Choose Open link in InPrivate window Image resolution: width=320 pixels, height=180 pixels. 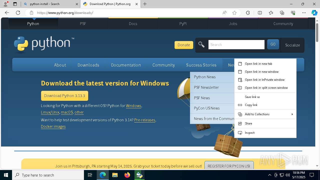tap(265, 80)
